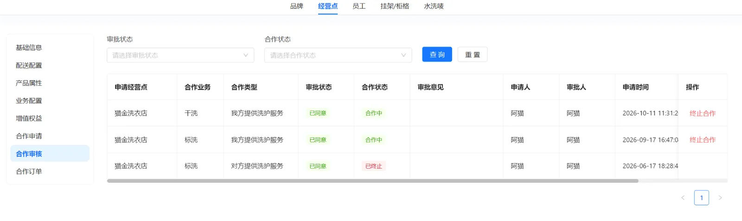Click the table horizontal scrollbar
The width and height of the screenshot is (742, 221).
[x=372, y=181]
